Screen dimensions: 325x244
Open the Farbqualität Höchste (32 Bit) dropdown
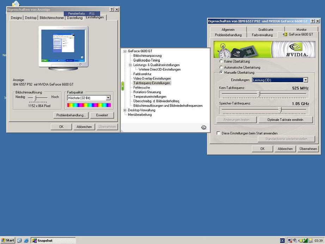tap(108, 98)
